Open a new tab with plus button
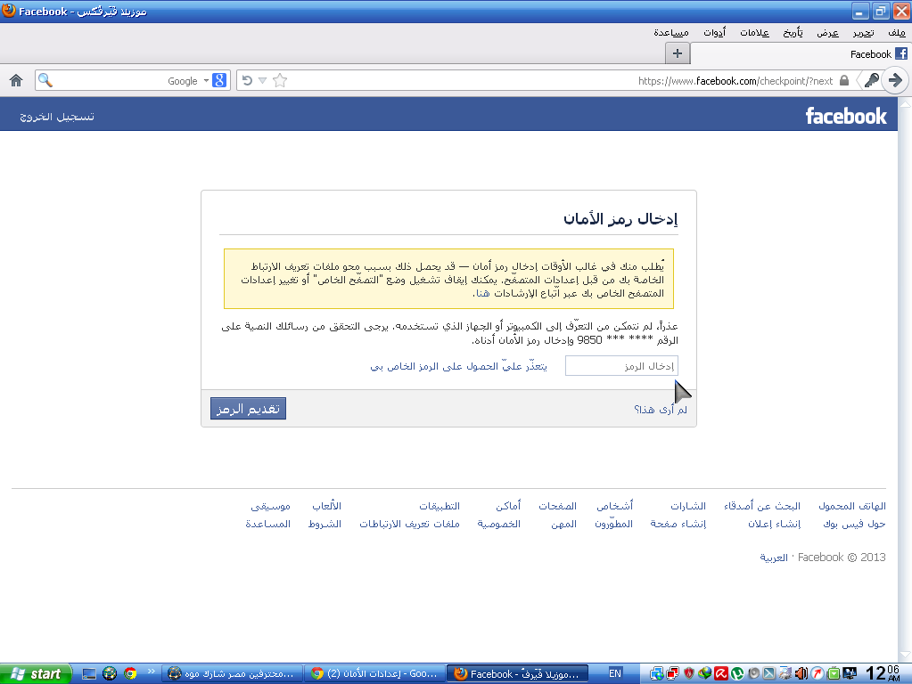This screenshot has width=912, height=684. 678,53
